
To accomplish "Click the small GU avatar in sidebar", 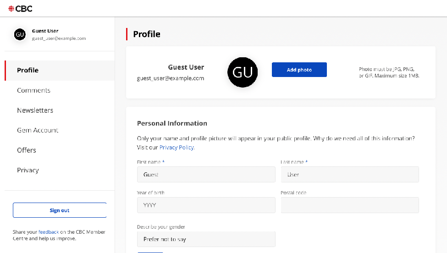I will click(20, 34).
